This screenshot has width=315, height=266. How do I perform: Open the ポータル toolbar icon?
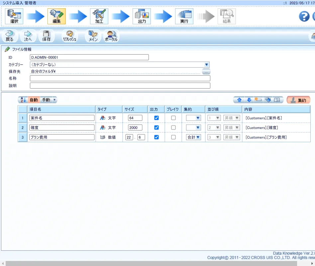click(x=111, y=36)
